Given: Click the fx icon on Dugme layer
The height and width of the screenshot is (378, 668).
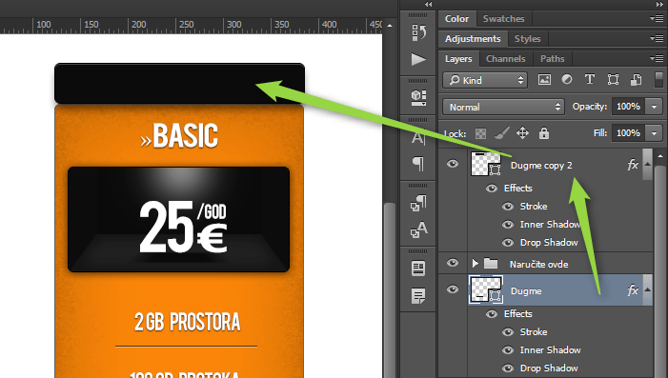Looking at the screenshot, I should [633, 290].
